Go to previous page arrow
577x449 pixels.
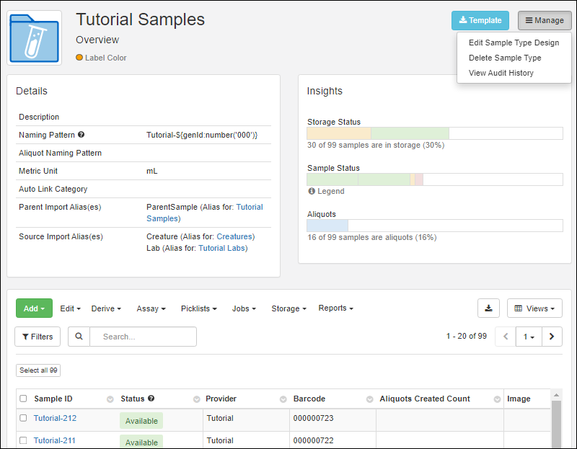(506, 337)
